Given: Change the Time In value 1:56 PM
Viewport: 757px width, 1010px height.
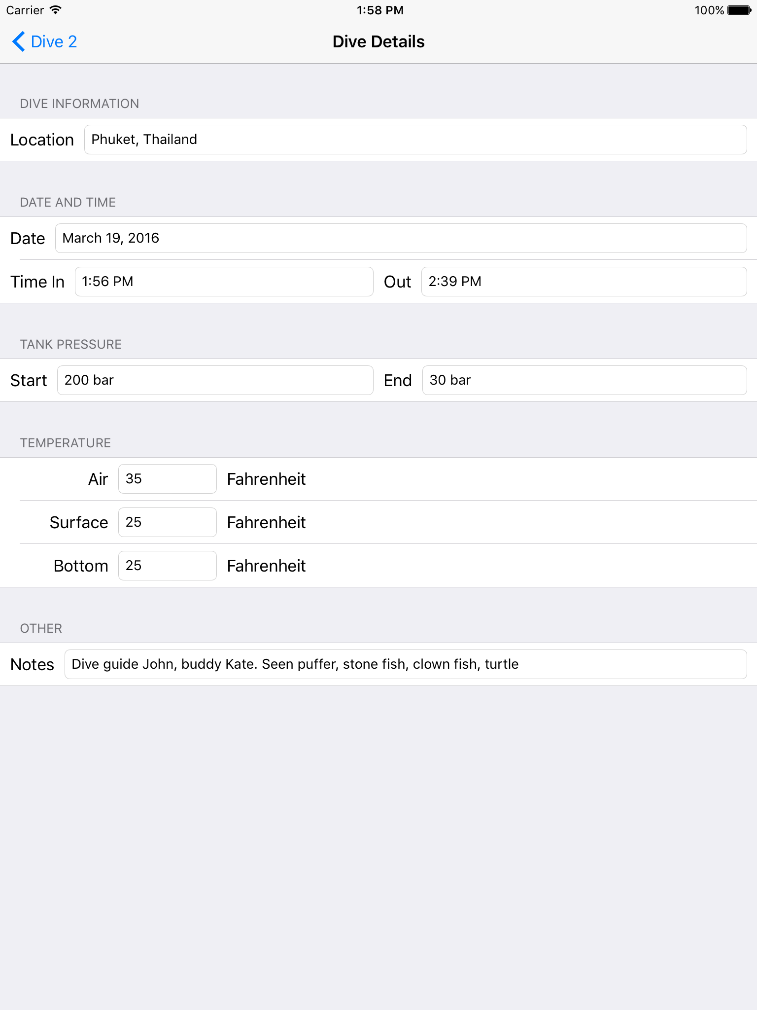Looking at the screenshot, I should click(x=224, y=282).
